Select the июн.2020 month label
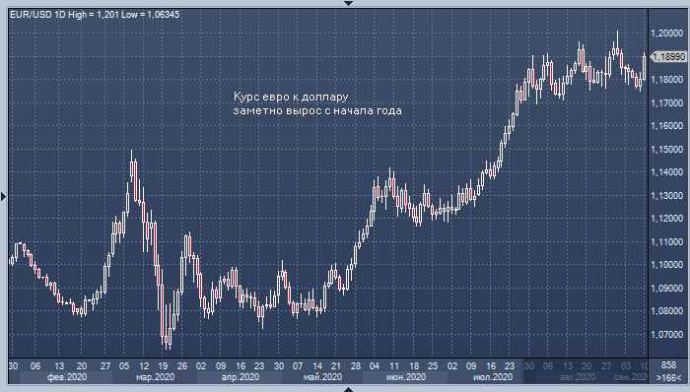Viewport: 690px width, 392px height. pos(406,377)
